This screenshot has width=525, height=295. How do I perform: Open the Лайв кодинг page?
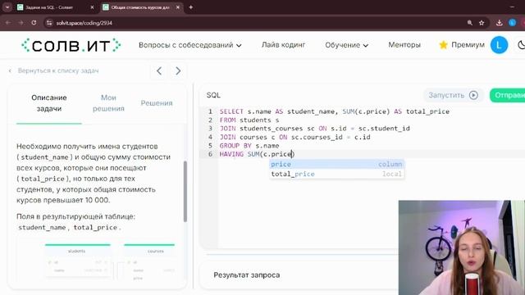tap(283, 45)
